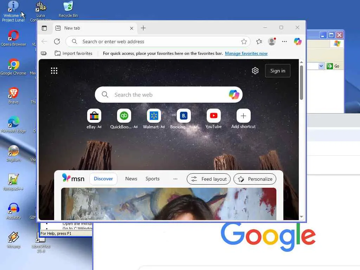Open Audacity desktop shortcut
The height and width of the screenshot is (270, 360).
tap(13, 211)
